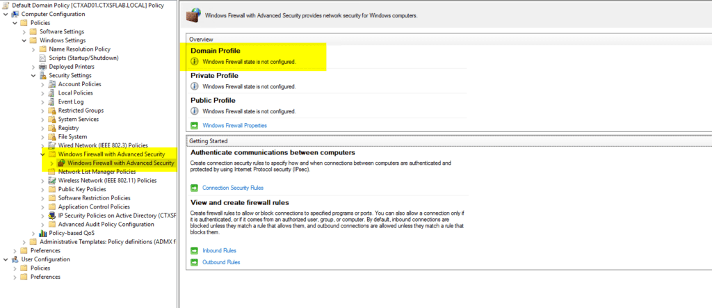Collapse the Computer Configuration node
The height and width of the screenshot is (308, 712).
coord(6,14)
